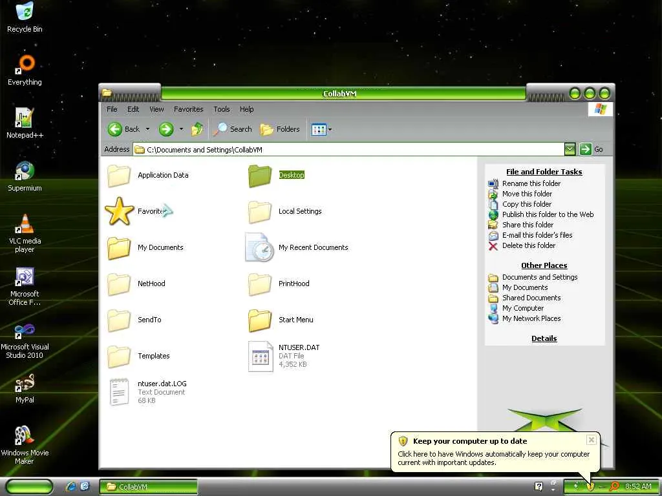This screenshot has width=662, height=496.
Task: Toggle the Folders tree pane
Action: tap(279, 129)
